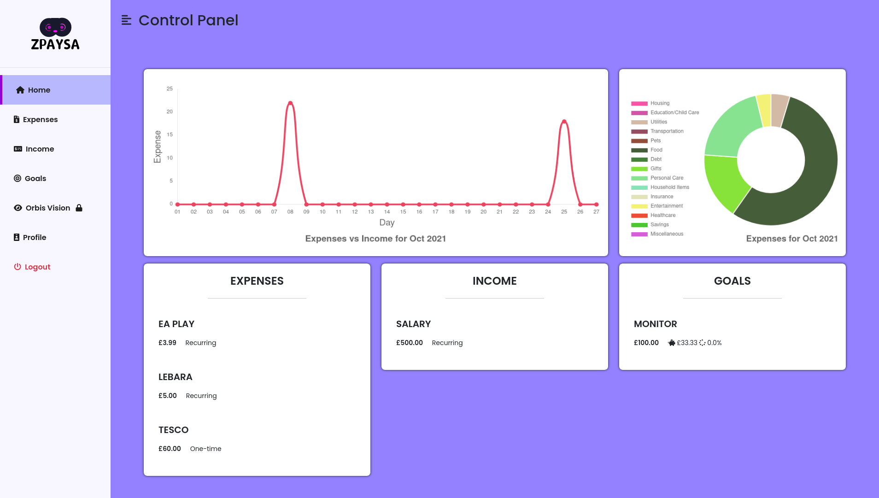Toggle the Personal Care legend swatch
879x498 pixels.
[639, 178]
